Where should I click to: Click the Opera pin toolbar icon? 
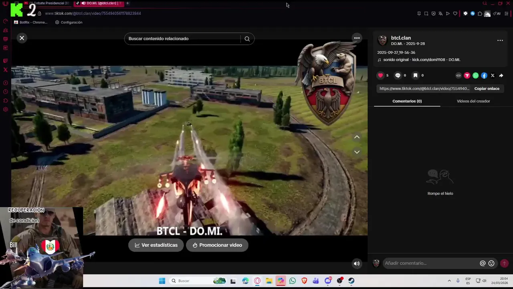[x=419, y=14]
